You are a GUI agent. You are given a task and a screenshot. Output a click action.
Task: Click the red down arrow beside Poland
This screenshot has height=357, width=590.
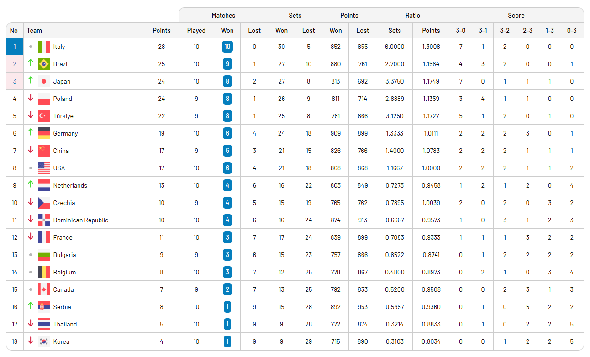(31, 98)
